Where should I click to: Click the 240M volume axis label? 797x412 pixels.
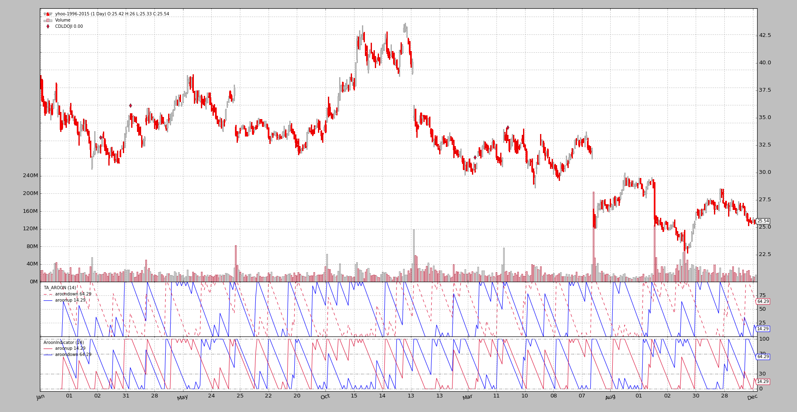30,176
